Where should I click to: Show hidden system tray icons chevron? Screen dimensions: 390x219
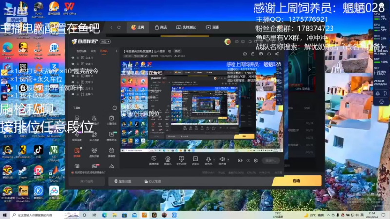(328, 215)
